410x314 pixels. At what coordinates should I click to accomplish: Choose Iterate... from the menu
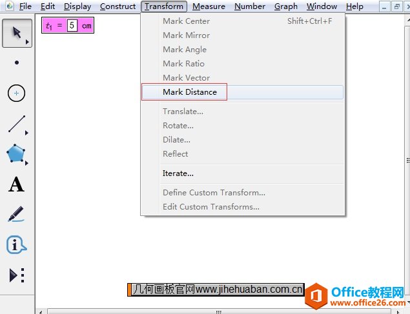coord(178,173)
